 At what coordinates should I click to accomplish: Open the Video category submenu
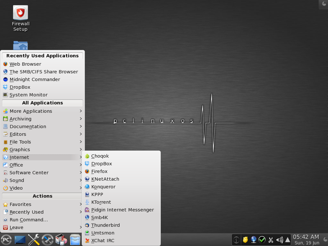tap(43, 188)
